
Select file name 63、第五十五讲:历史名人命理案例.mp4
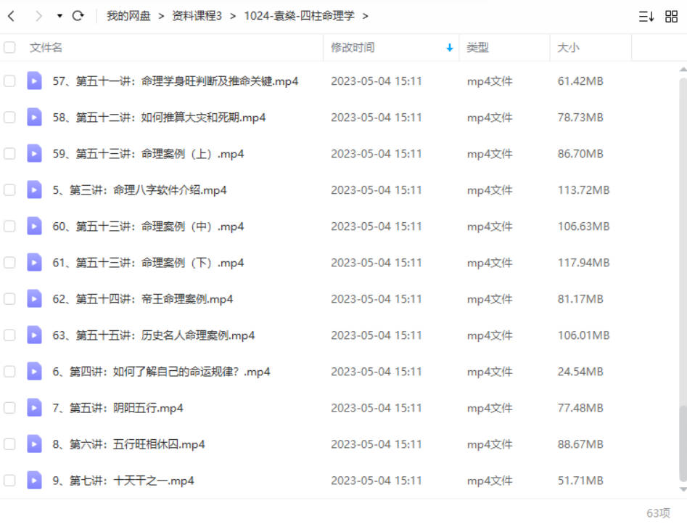pyautogui.click(x=154, y=335)
